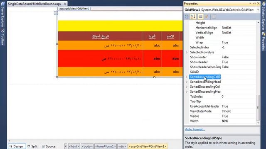
Task: Open the right-edge Properties side tab
Action: (x=263, y=41)
